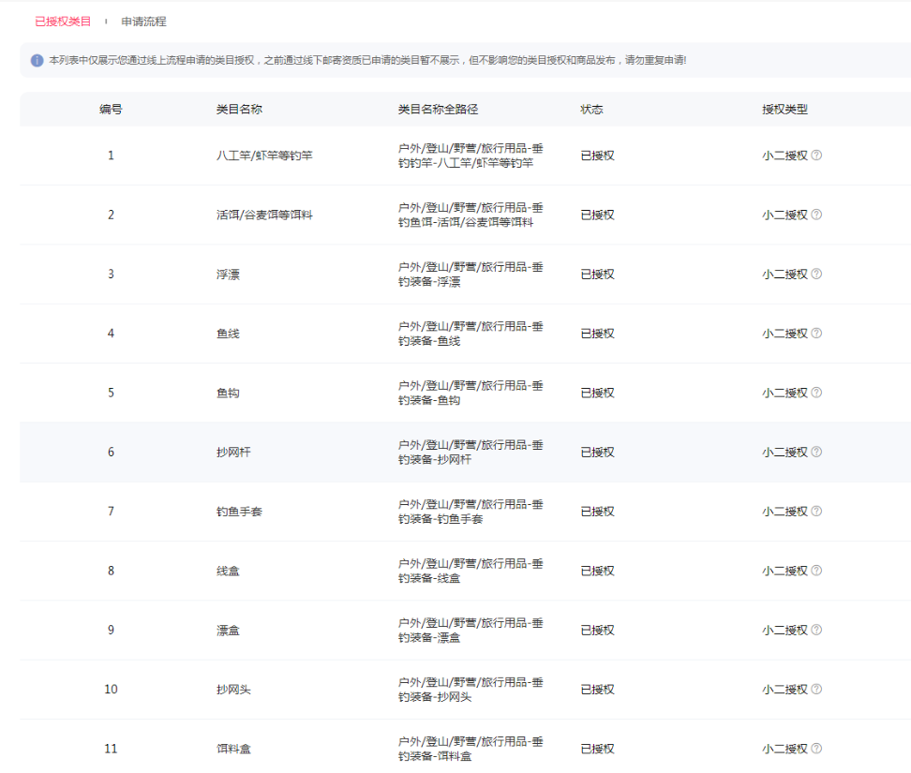
Task: Click help icon in the 鱼钩 row
Action: 816,393
